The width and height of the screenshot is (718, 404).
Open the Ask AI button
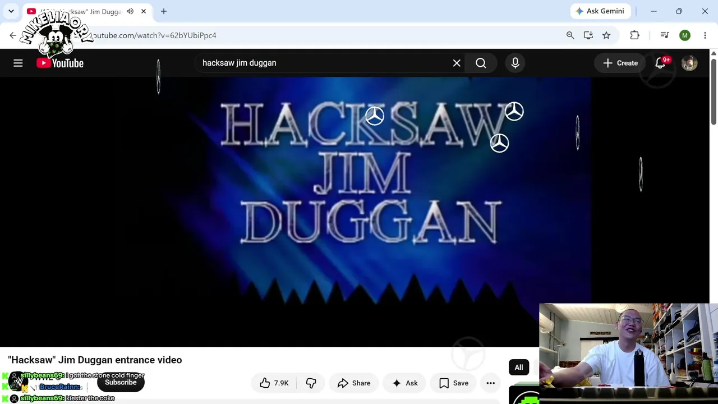tap(404, 383)
